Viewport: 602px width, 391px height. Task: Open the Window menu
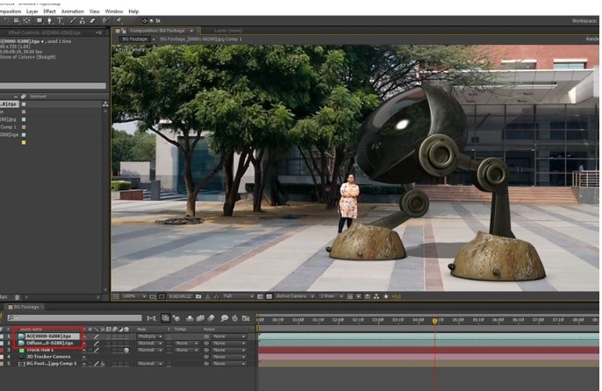point(114,11)
